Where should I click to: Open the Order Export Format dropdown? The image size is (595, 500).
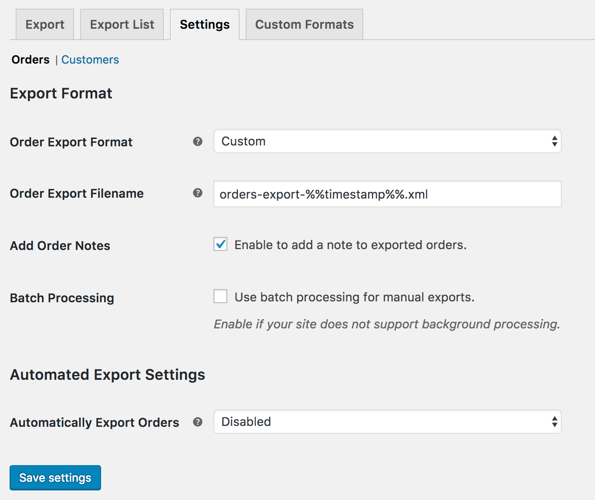388,141
